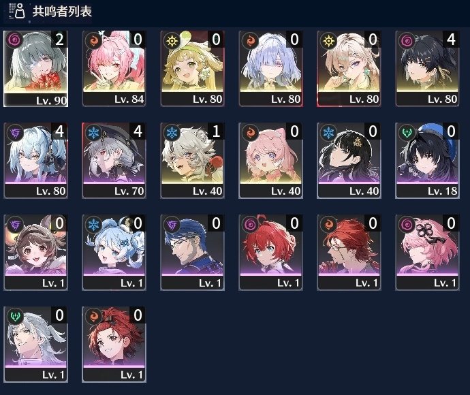Viewport: 470px width, 395px height.
Task: Select the red ponytail Lv. 1 fire character
Action: pos(114,345)
